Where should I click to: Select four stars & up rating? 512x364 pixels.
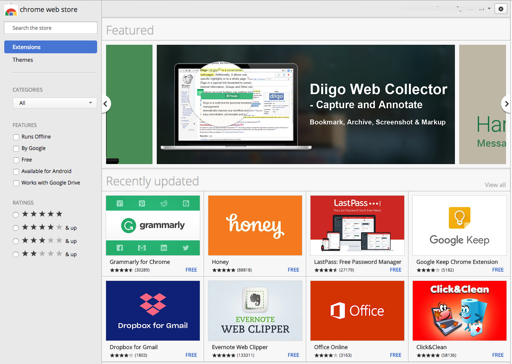point(16,228)
